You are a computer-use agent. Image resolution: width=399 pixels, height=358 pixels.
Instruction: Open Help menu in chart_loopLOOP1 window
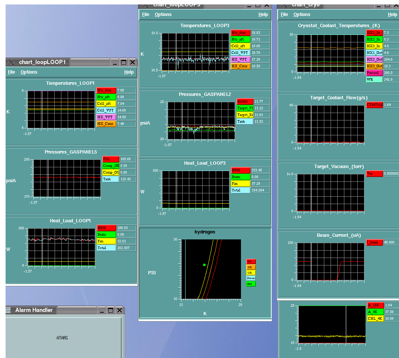tap(129, 72)
